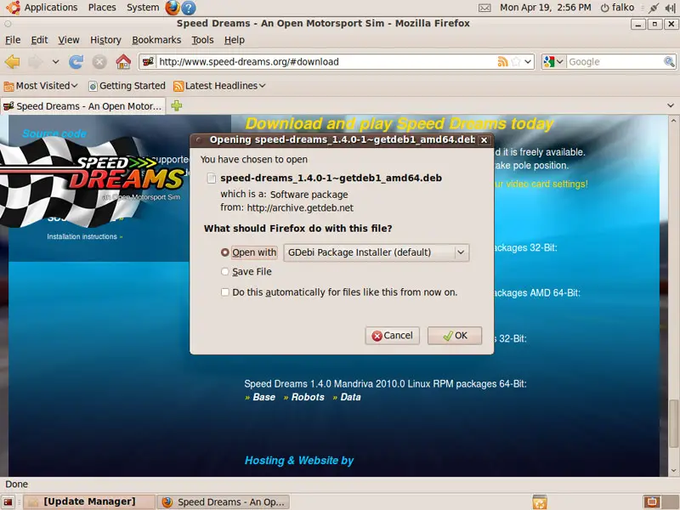Image resolution: width=680 pixels, height=510 pixels.
Task: Open the GDebi Package Installer dropdown
Action: (x=377, y=252)
